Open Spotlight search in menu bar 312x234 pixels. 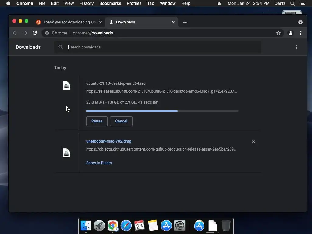292,3
